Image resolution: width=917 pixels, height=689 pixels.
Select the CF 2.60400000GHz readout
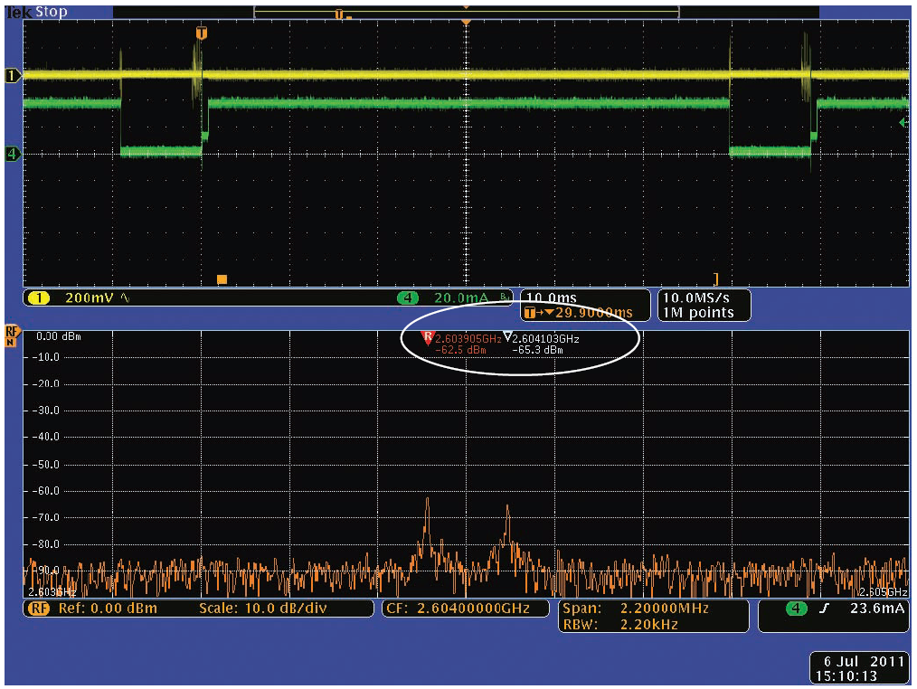tap(465, 609)
